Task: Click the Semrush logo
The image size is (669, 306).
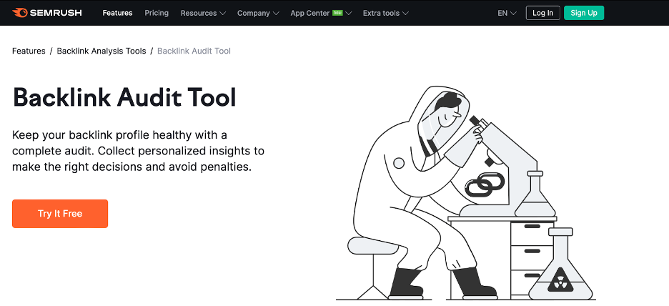Action: click(47, 13)
